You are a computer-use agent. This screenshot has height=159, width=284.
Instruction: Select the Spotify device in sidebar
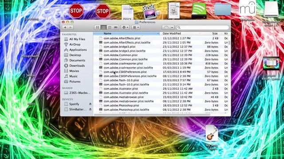(74, 104)
